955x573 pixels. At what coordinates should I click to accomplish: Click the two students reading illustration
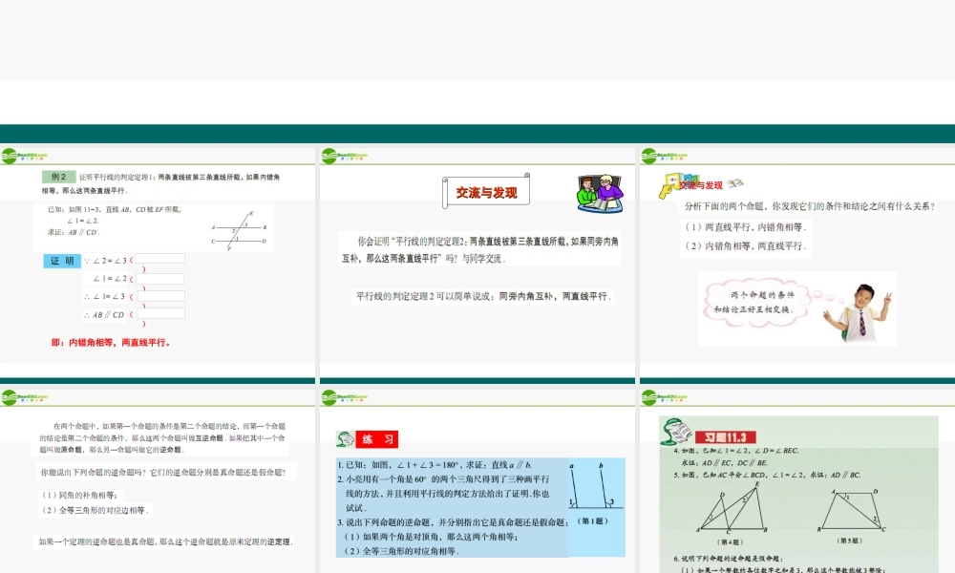(600, 192)
